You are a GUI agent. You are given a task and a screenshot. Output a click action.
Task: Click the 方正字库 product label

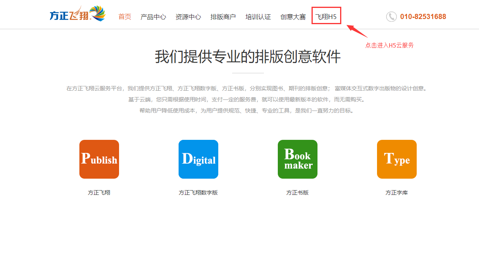tap(397, 193)
